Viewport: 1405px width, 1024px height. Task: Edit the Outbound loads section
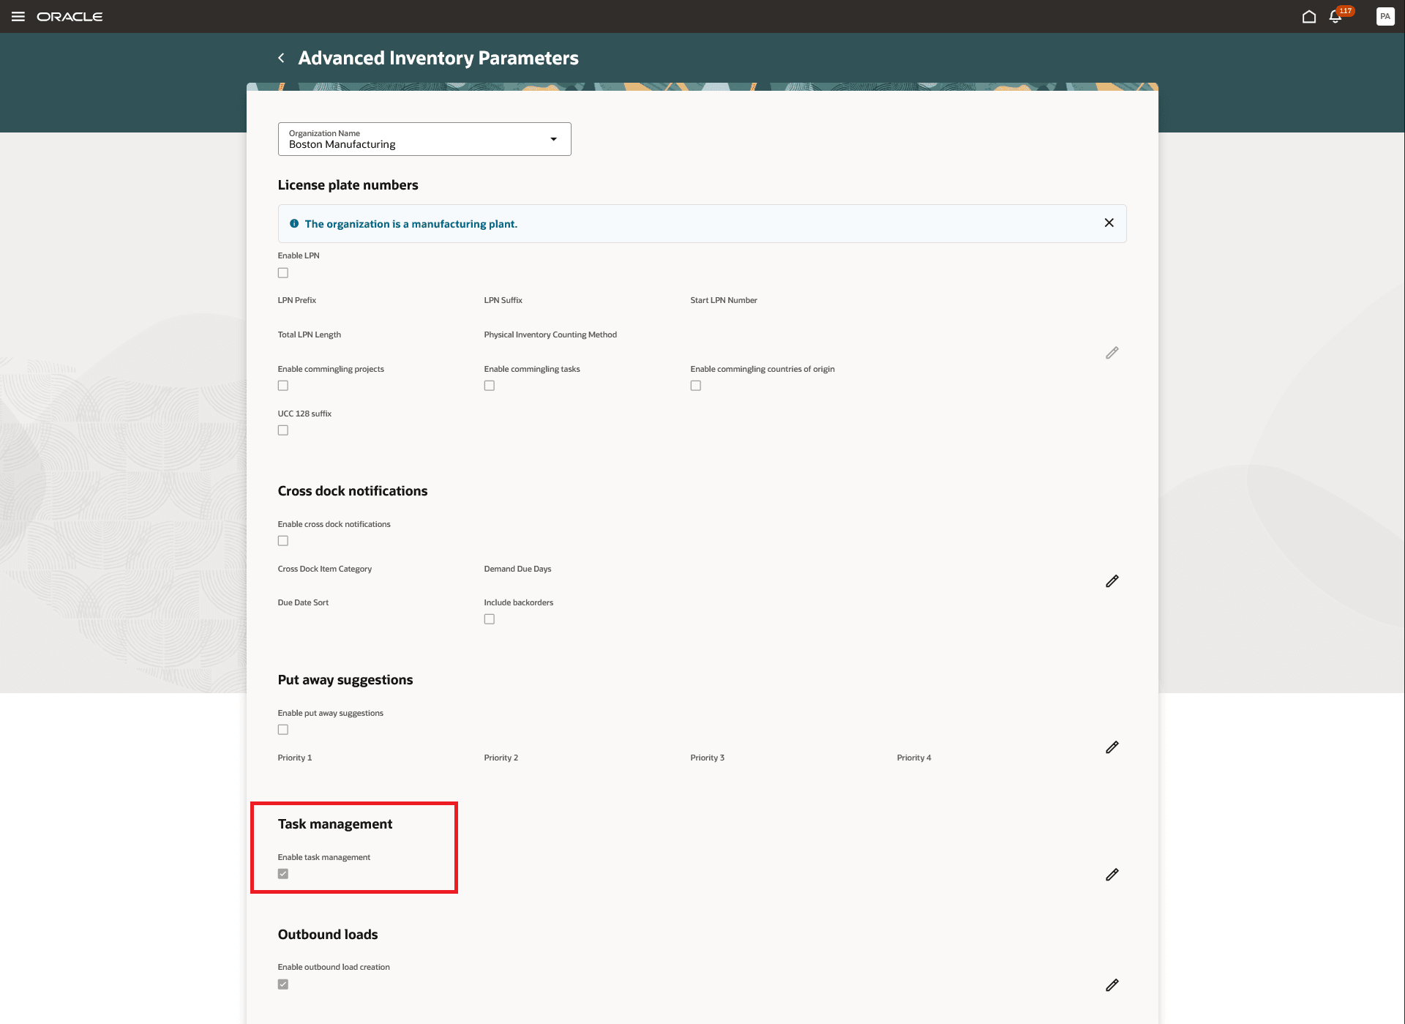click(1112, 985)
